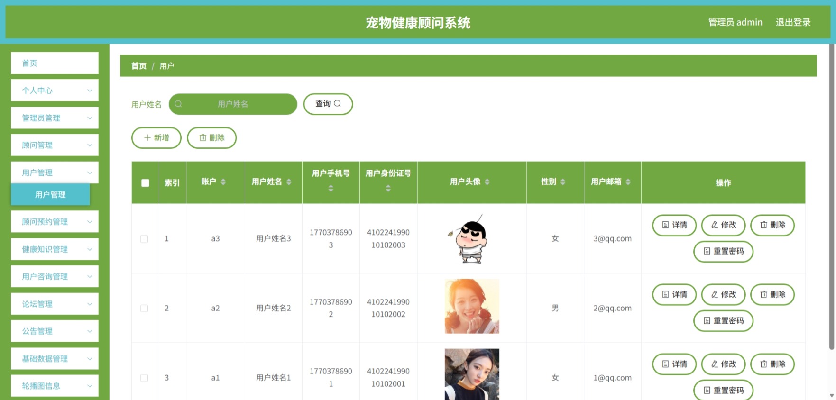Open the 轮播图信息 sidebar menu
836x400 pixels.
pyautogui.click(x=55, y=386)
